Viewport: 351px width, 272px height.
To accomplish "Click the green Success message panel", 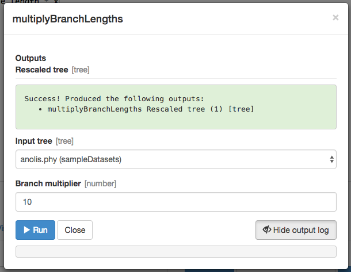I will [175, 107].
